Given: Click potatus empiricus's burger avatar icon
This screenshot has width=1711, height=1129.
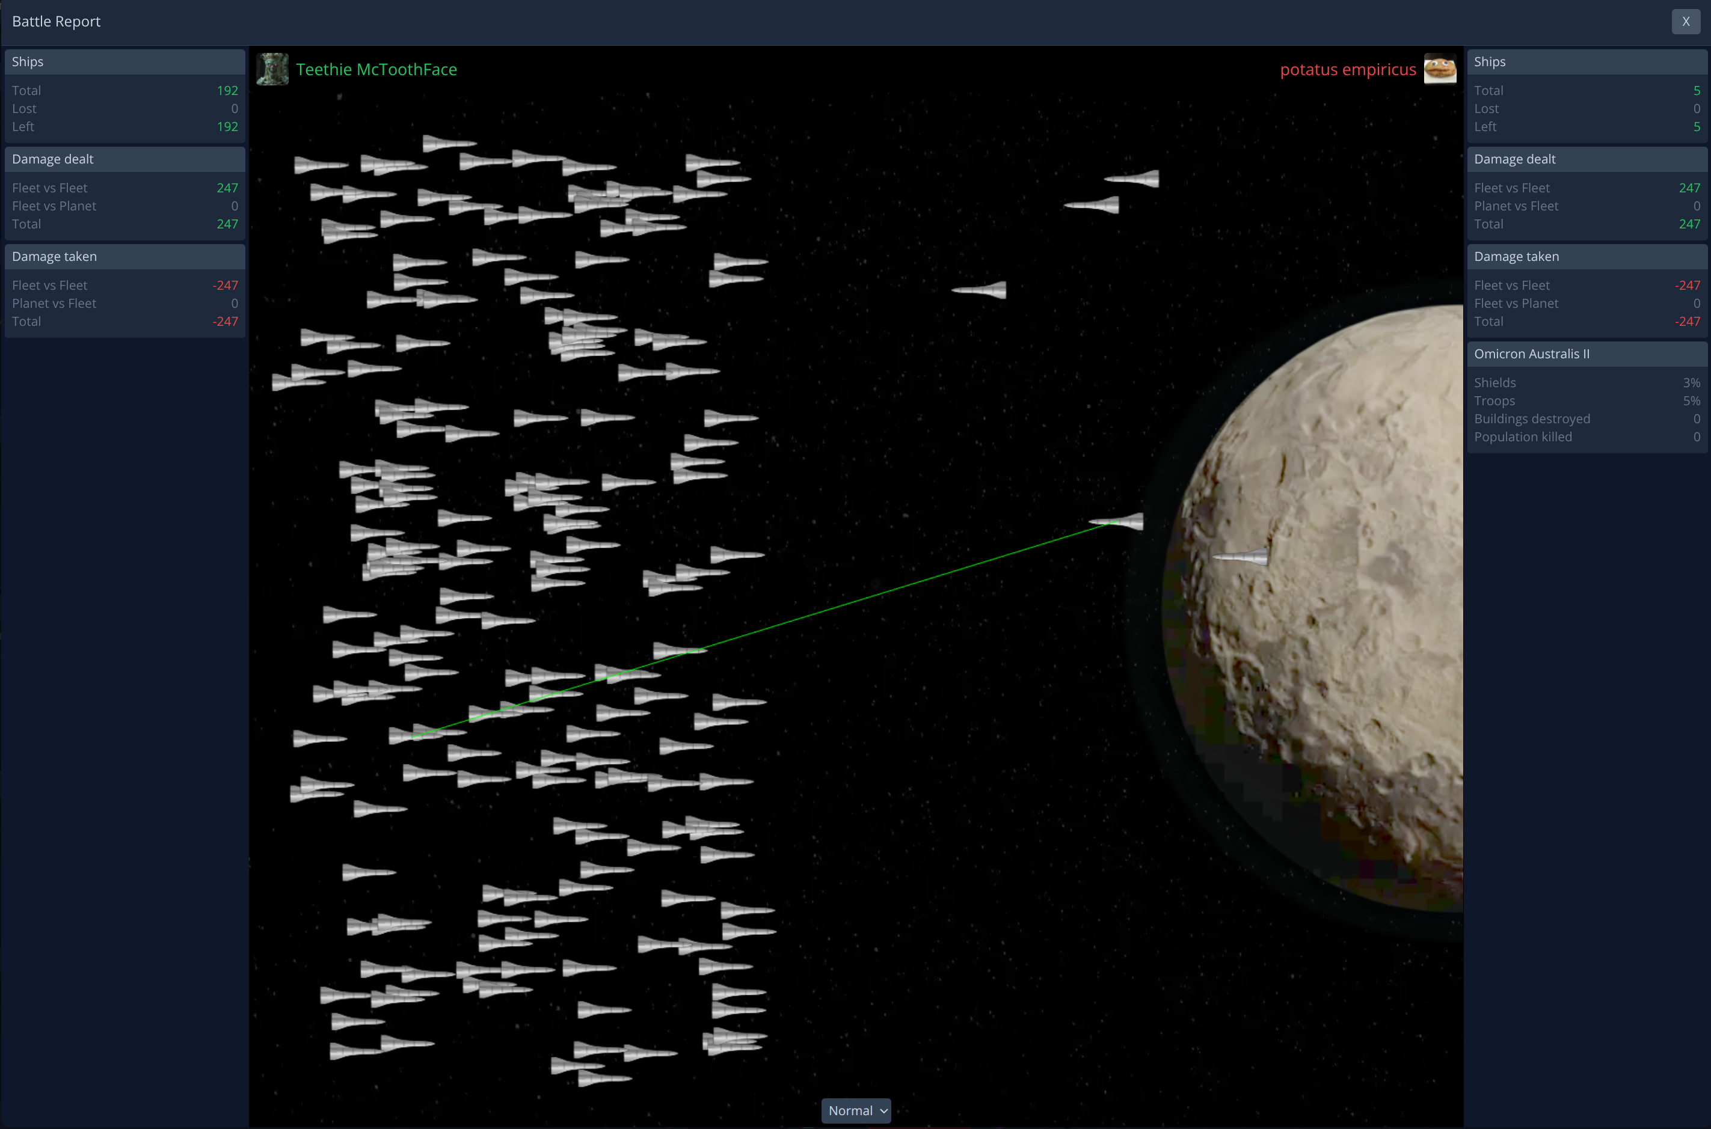Looking at the screenshot, I should tap(1440, 69).
